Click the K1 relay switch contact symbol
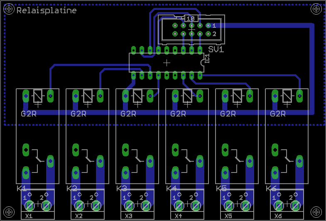 pos(38,161)
